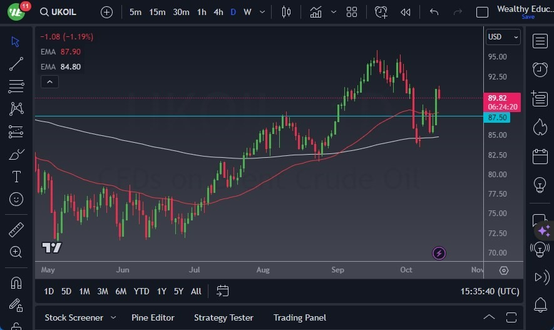Set the range to 6M
Image resolution: width=554 pixels, height=330 pixels.
tap(121, 291)
